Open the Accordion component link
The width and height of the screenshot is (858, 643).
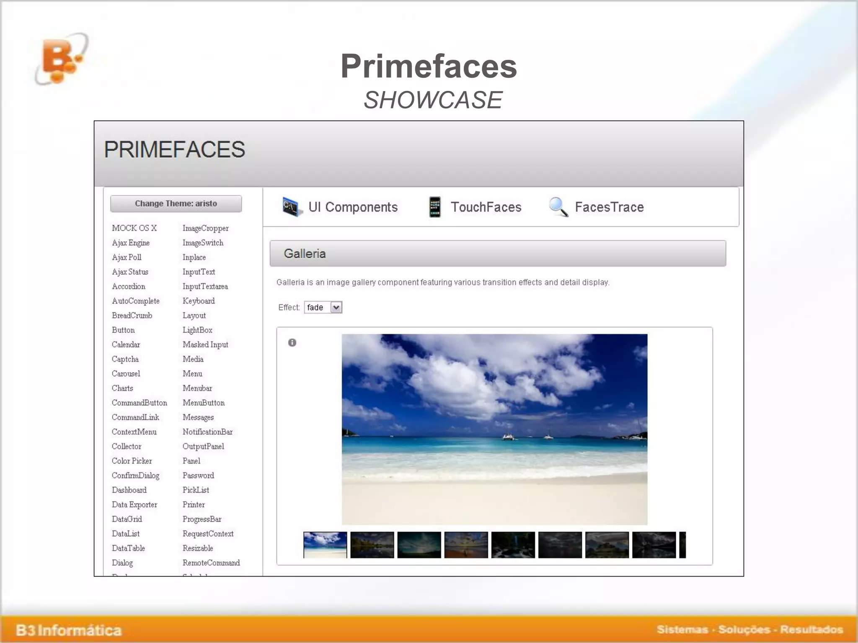click(x=129, y=286)
